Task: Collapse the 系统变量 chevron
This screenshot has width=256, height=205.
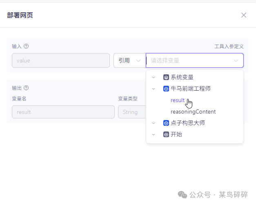Action: point(154,78)
